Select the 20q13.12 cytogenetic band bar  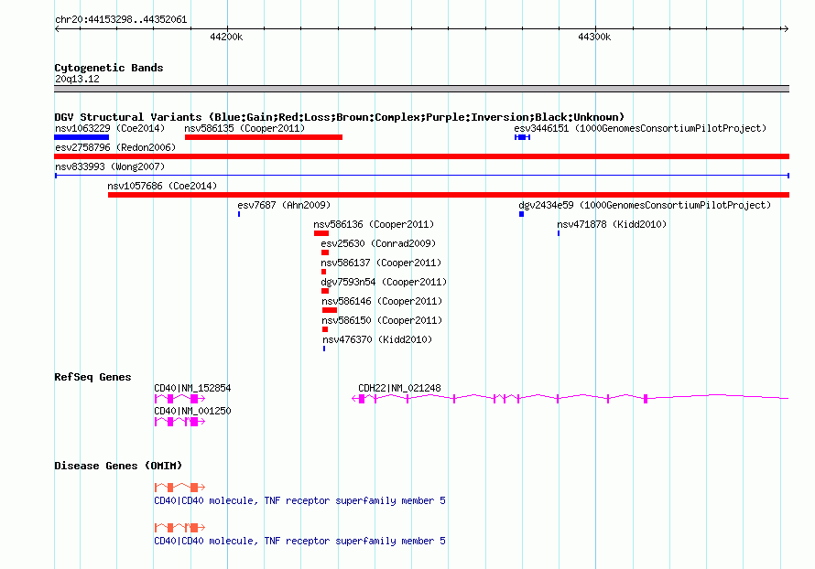click(x=421, y=89)
